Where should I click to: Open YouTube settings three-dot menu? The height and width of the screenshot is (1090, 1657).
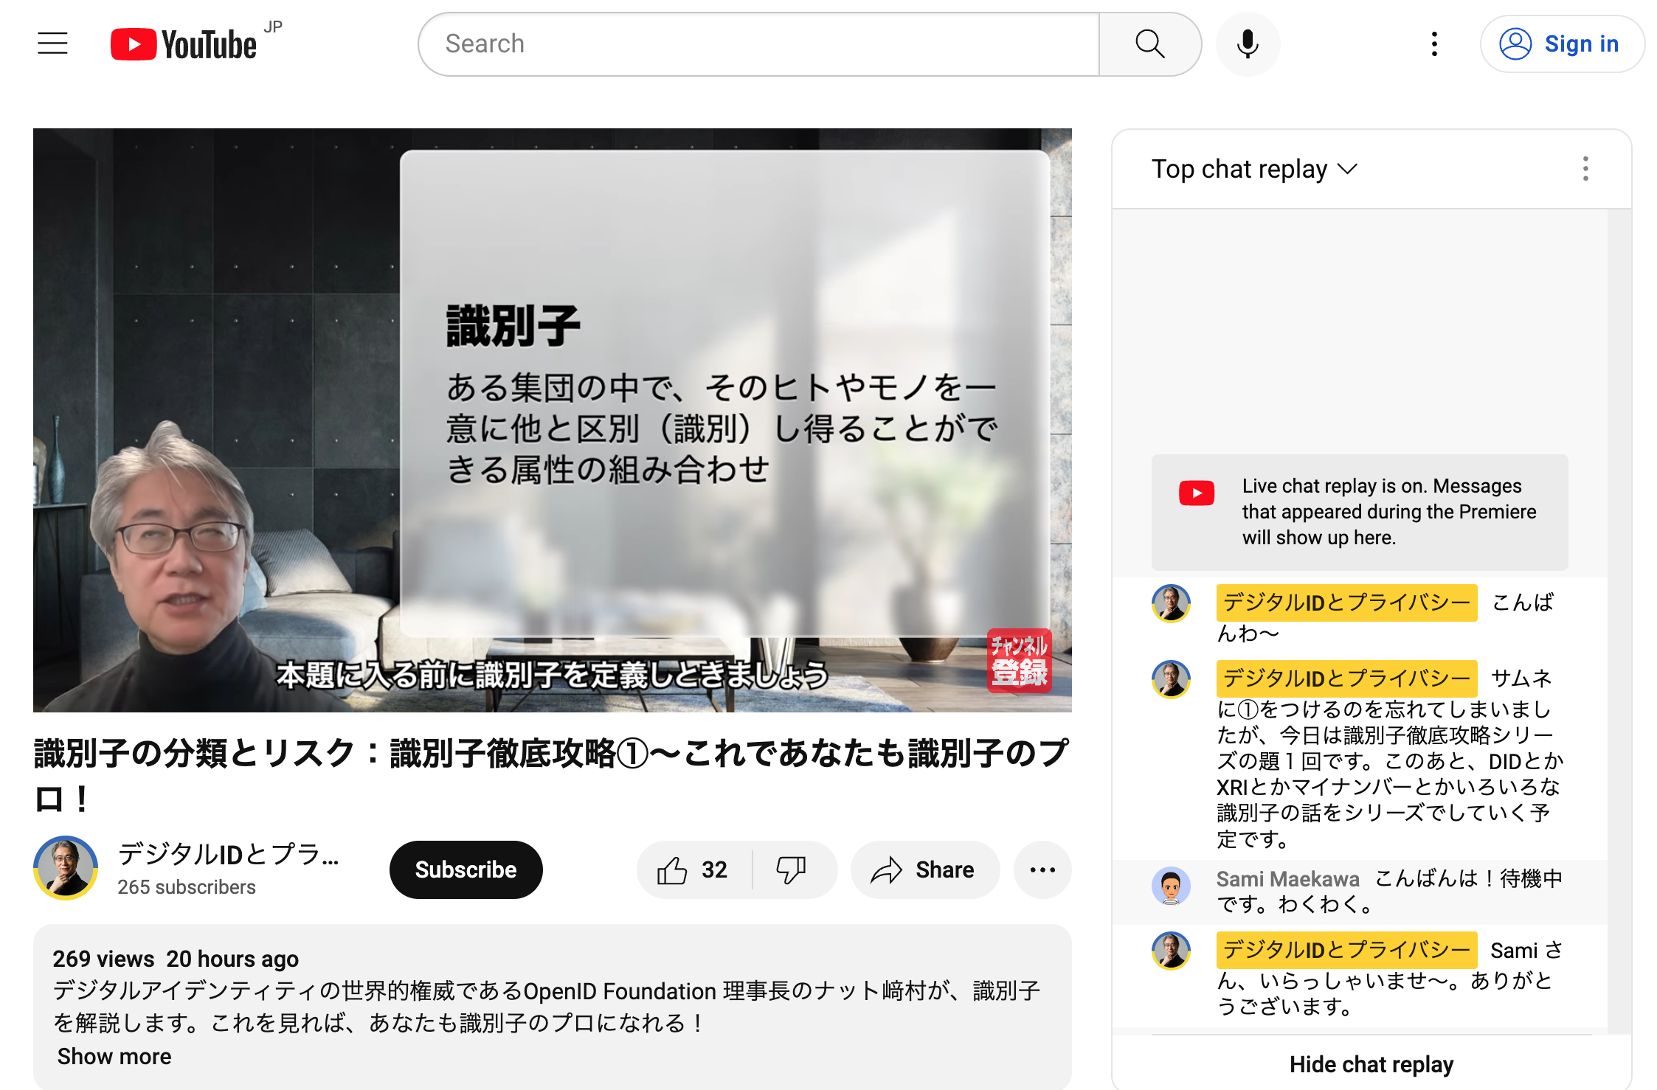pos(1434,44)
